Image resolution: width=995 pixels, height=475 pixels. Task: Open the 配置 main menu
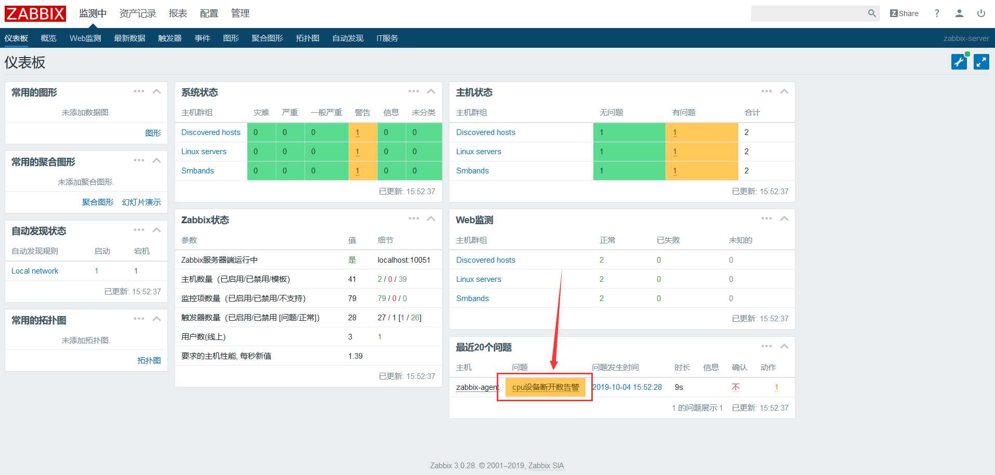click(209, 13)
